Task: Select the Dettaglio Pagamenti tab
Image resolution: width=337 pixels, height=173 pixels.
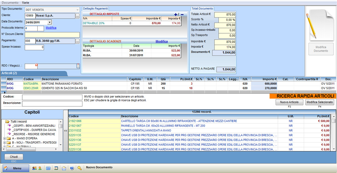Action: click(x=96, y=8)
